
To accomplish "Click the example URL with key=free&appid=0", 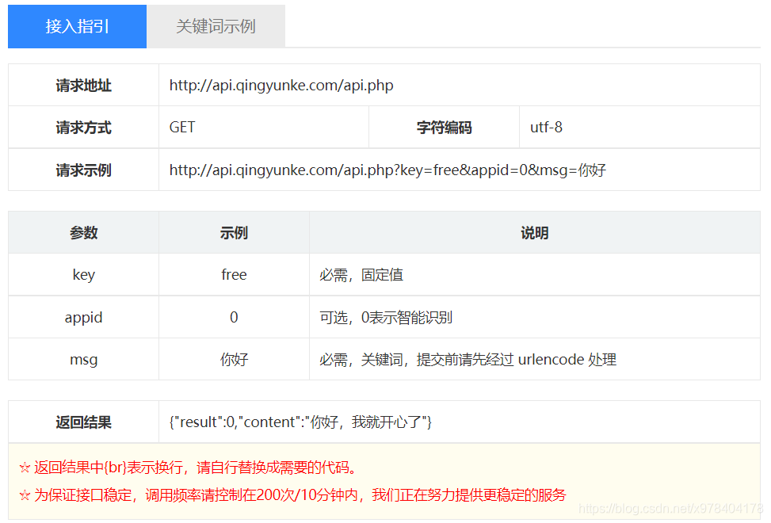I will pos(387,170).
